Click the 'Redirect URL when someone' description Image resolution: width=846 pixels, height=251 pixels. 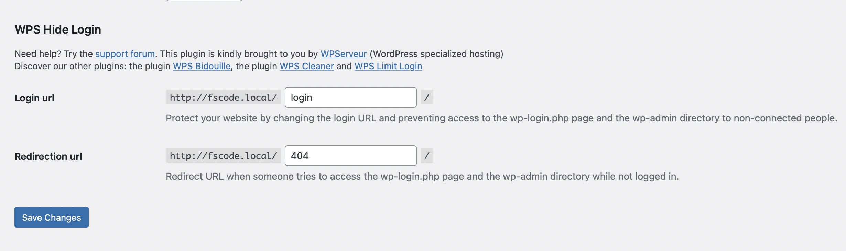pyautogui.click(x=422, y=176)
